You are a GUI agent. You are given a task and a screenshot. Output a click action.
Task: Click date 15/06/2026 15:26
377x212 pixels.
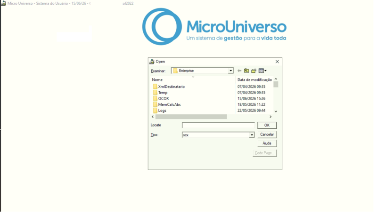[x=251, y=99]
